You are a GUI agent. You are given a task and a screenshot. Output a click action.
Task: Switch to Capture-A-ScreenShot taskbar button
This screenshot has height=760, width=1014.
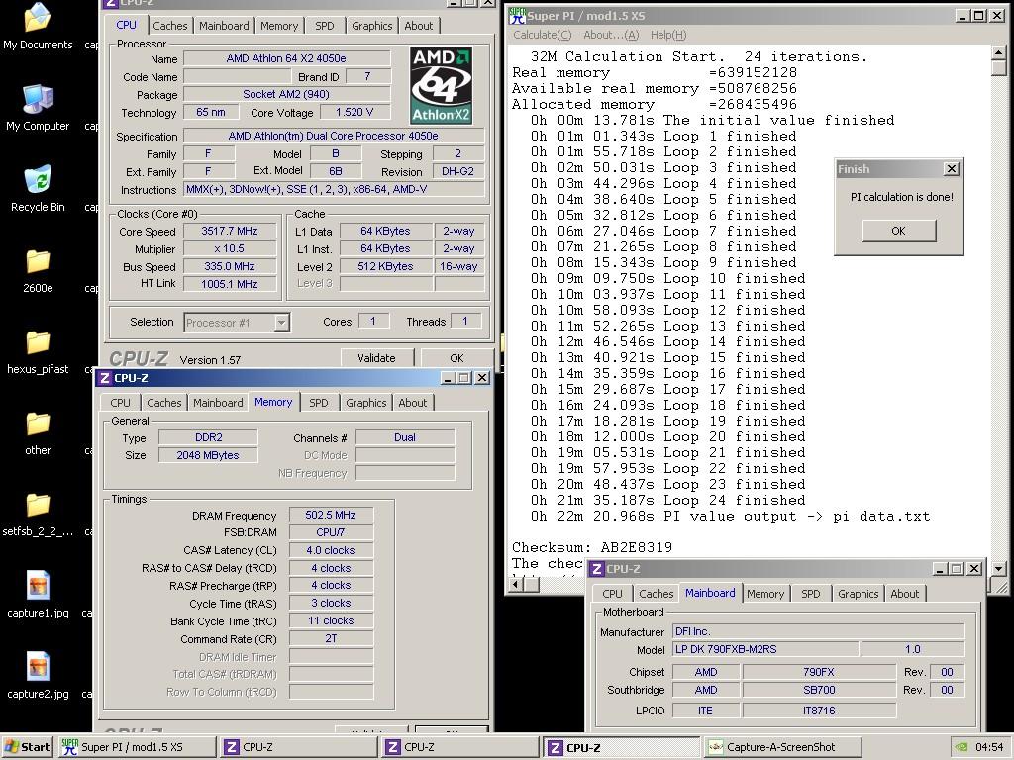(x=782, y=747)
